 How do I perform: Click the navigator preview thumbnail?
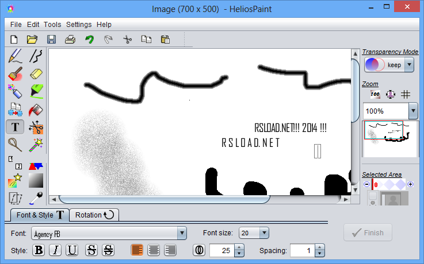(x=389, y=139)
